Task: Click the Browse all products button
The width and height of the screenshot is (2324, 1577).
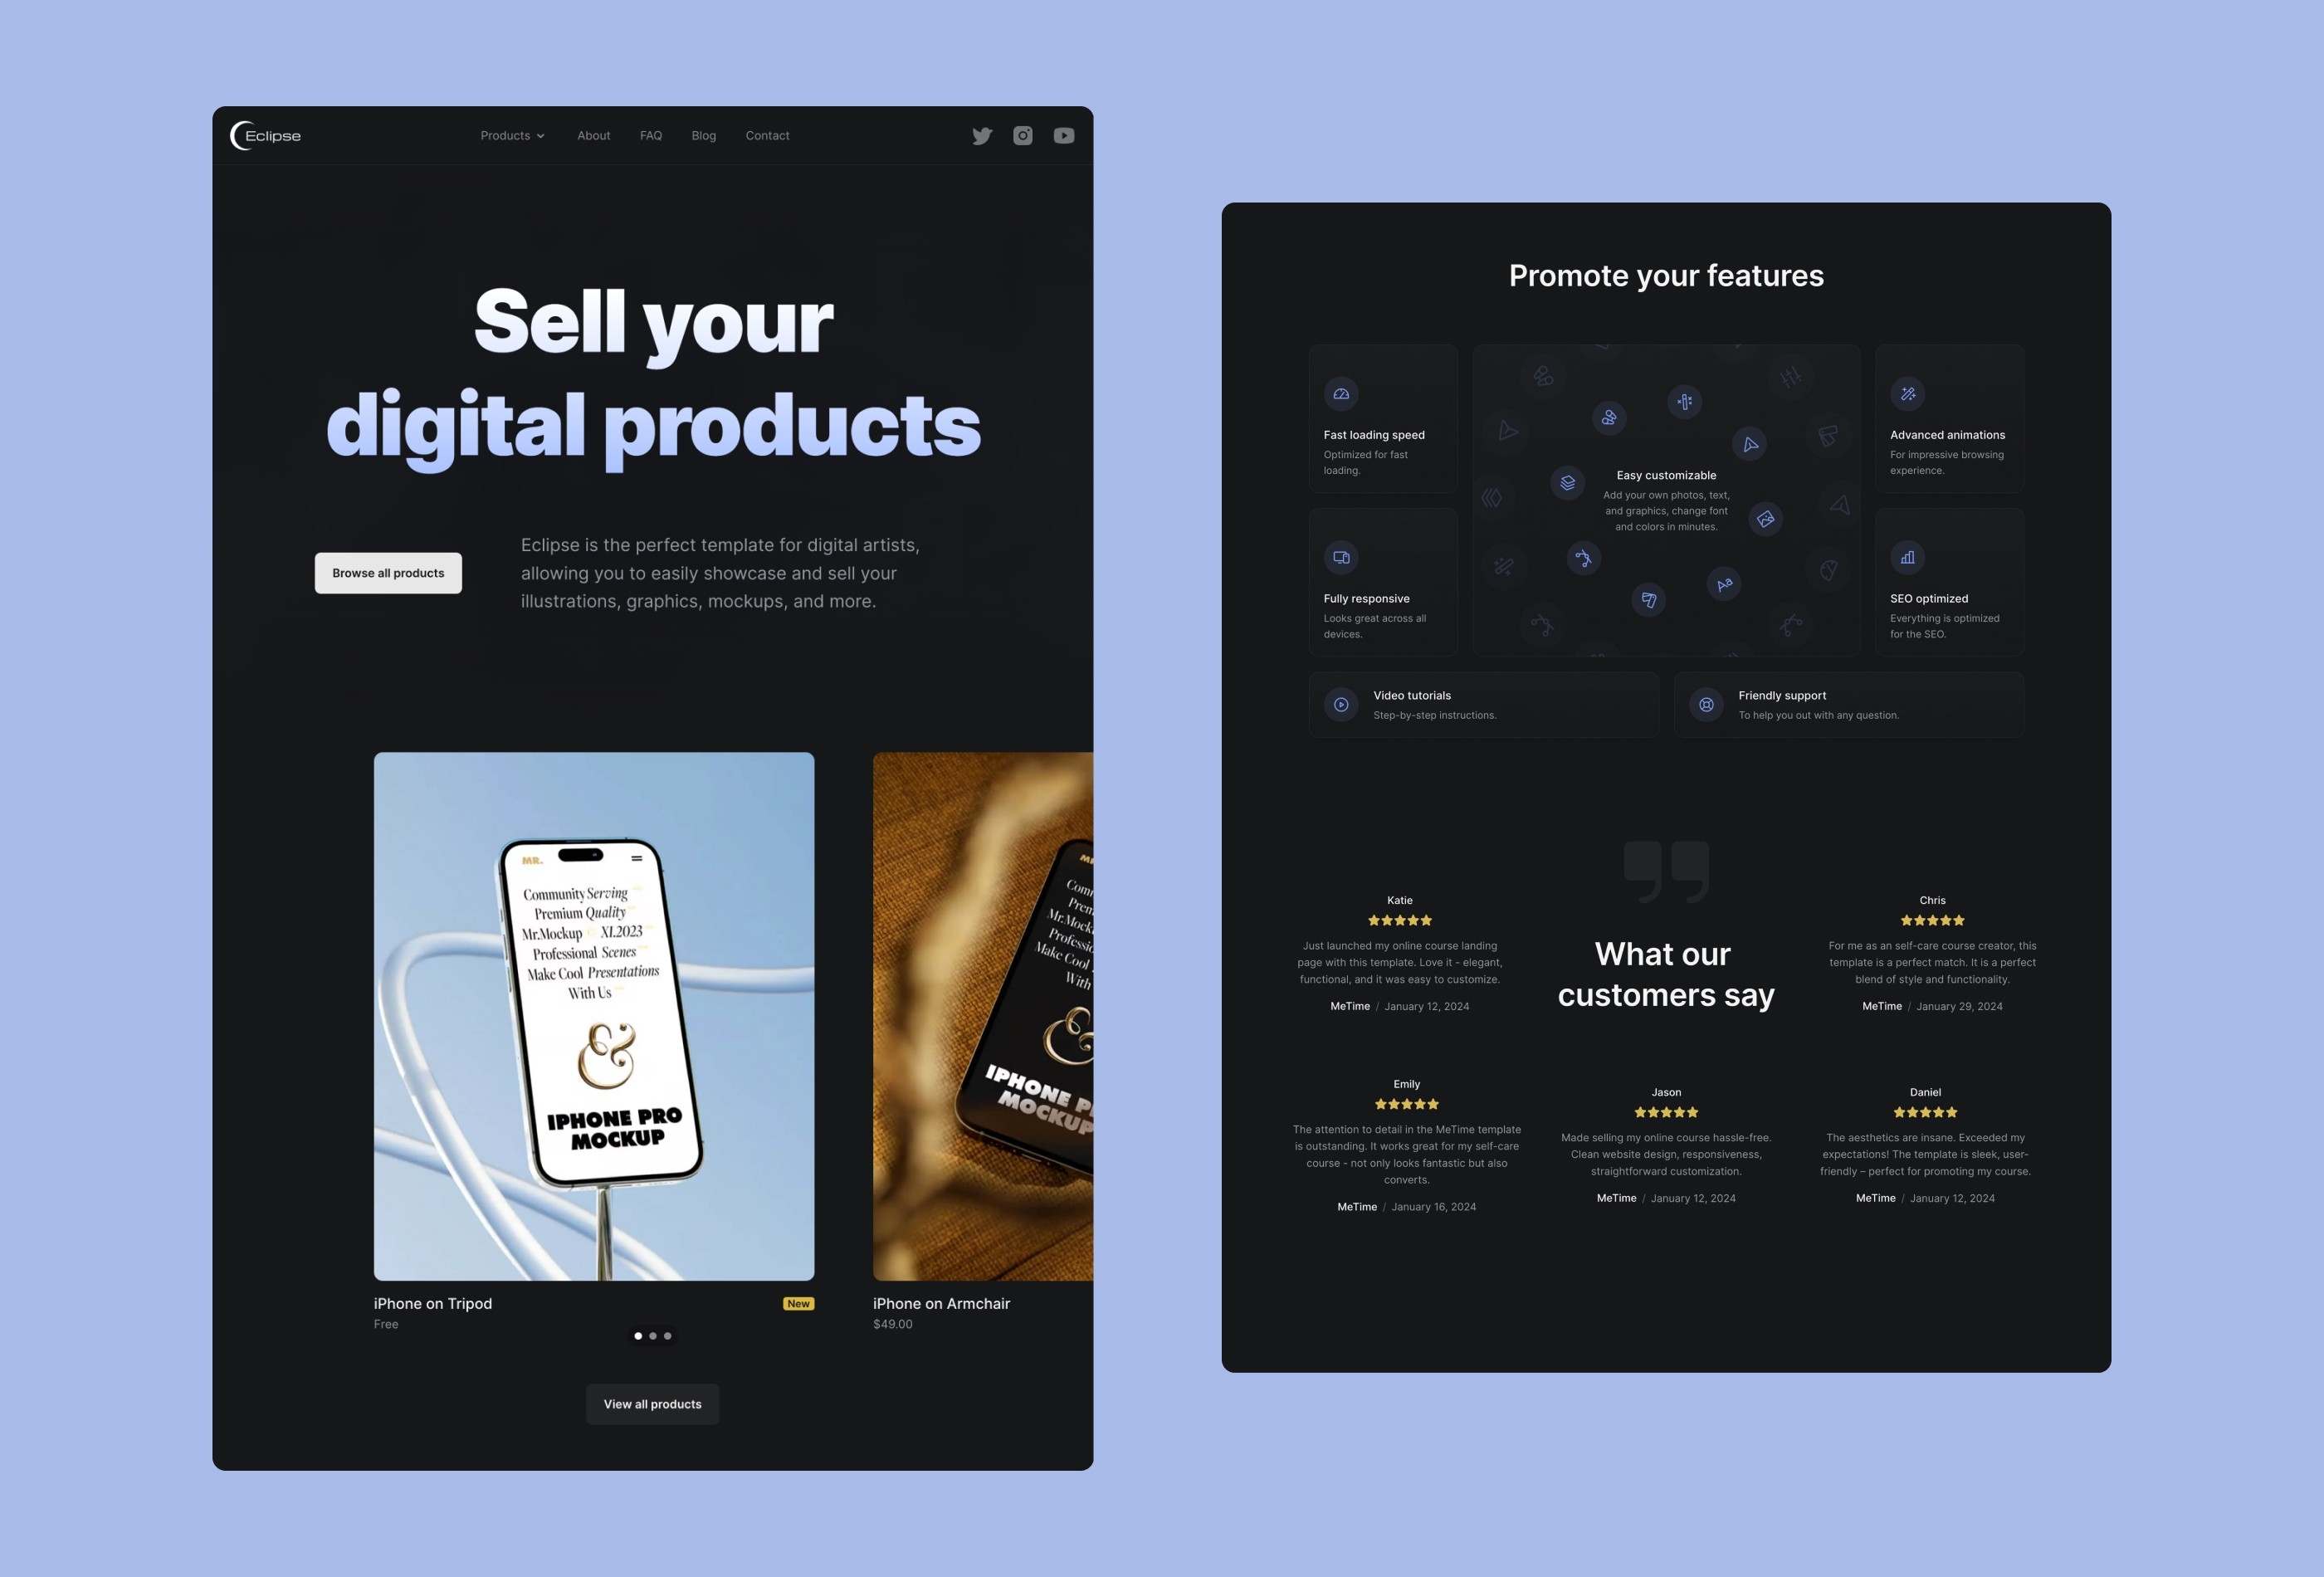Action: click(388, 572)
